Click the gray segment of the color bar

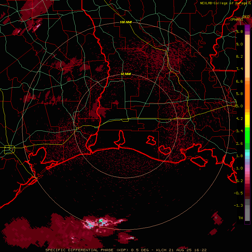pos(247,210)
